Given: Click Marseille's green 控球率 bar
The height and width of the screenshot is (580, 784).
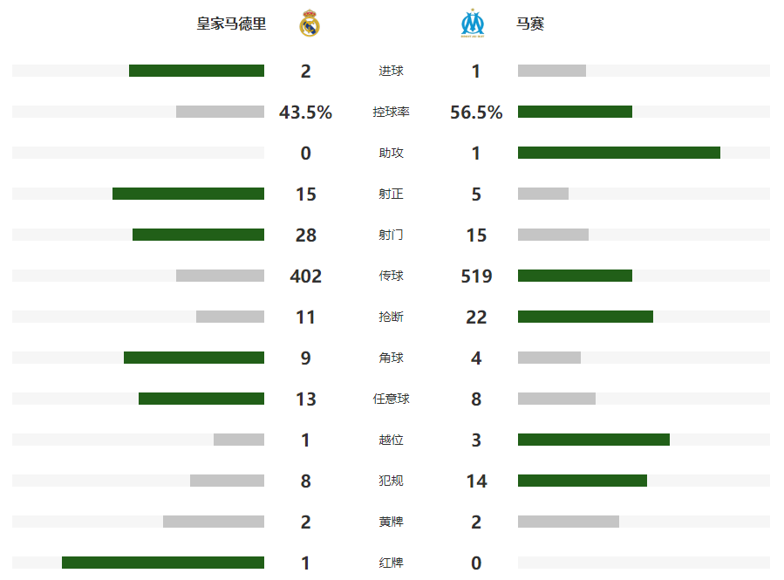Looking at the screenshot, I should coord(575,112).
